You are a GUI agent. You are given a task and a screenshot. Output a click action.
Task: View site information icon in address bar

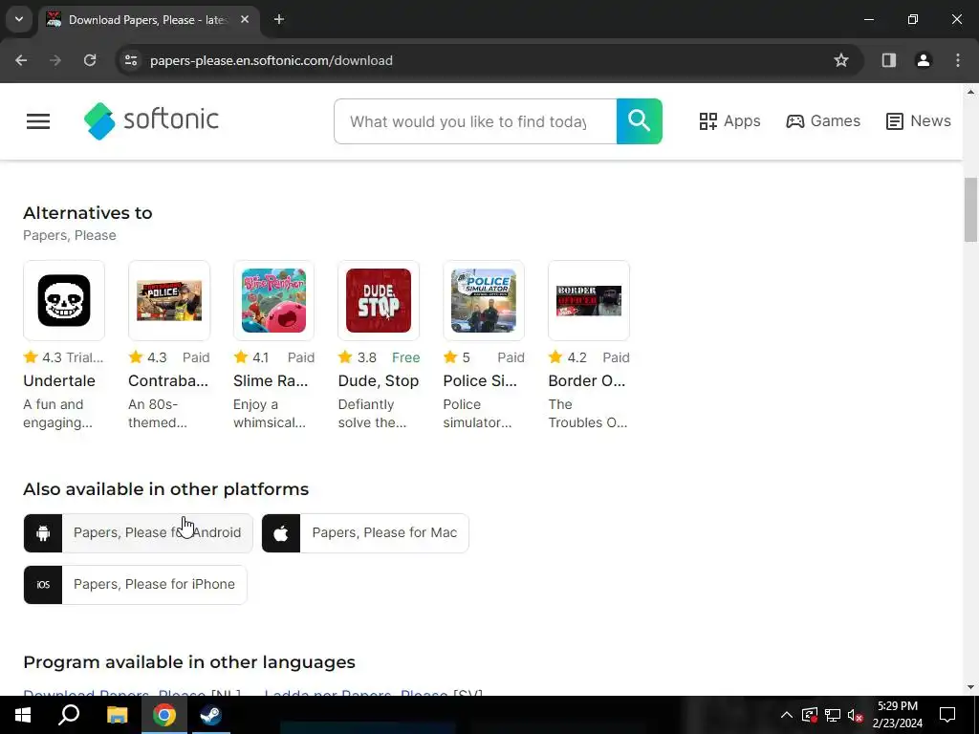[131, 60]
